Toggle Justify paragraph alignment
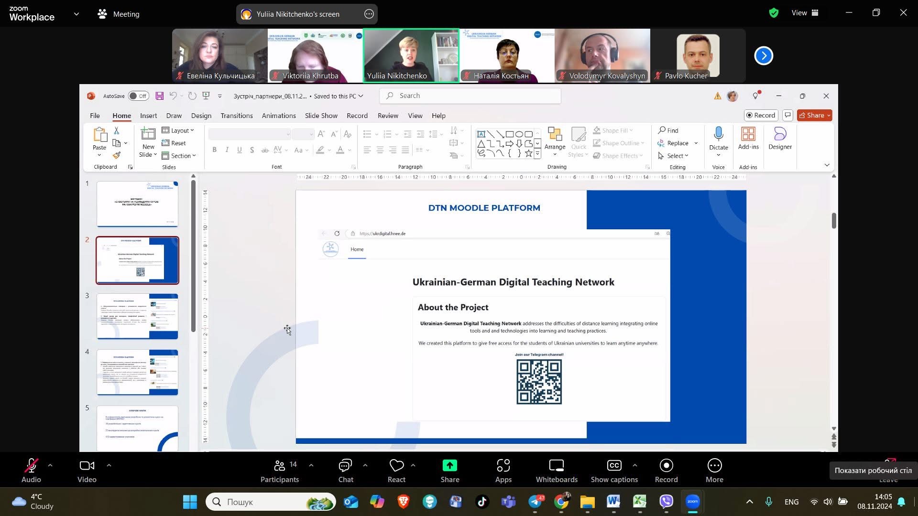This screenshot has width=918, height=516. [405, 150]
